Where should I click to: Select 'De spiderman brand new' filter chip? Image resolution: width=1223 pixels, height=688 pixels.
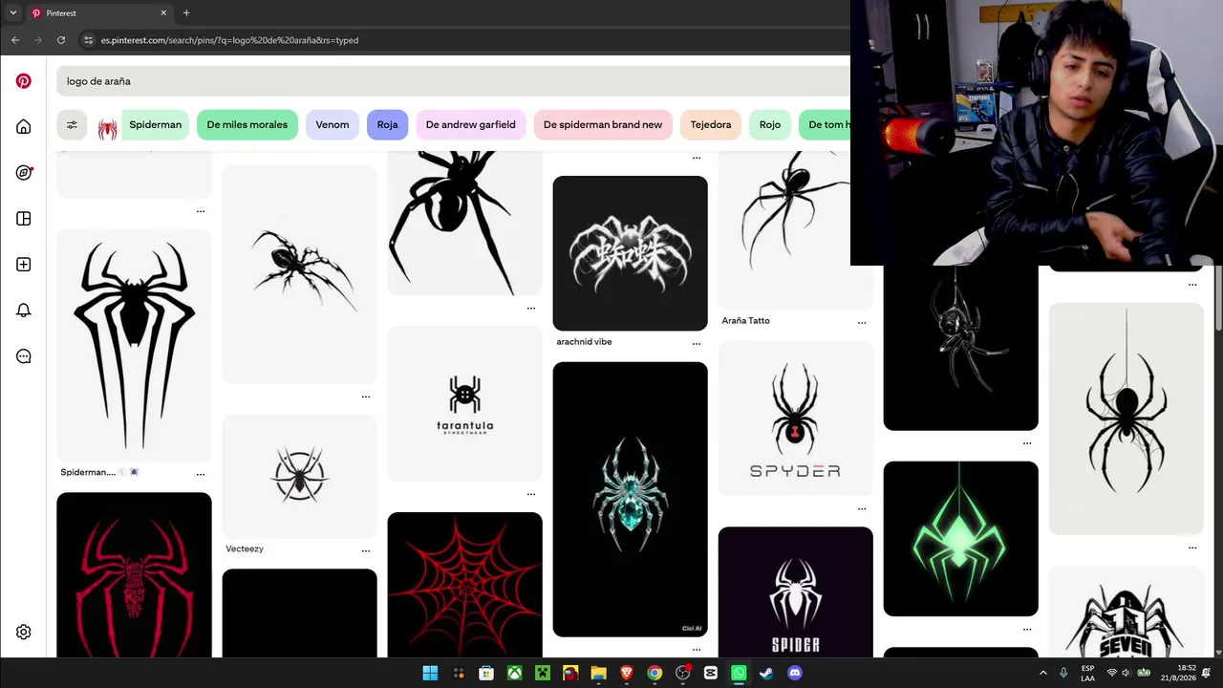603,125
